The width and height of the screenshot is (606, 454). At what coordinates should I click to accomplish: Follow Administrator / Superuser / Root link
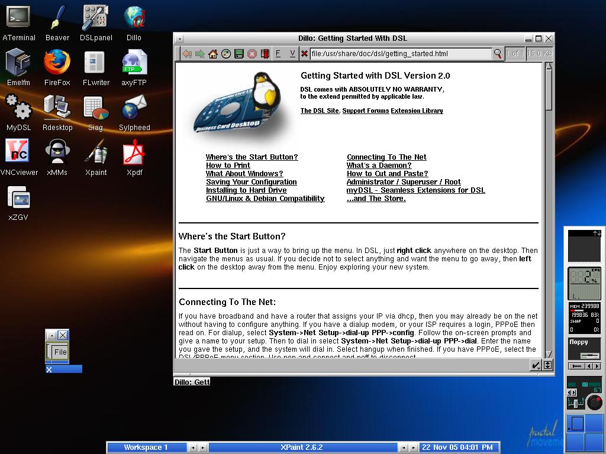pyautogui.click(x=404, y=182)
